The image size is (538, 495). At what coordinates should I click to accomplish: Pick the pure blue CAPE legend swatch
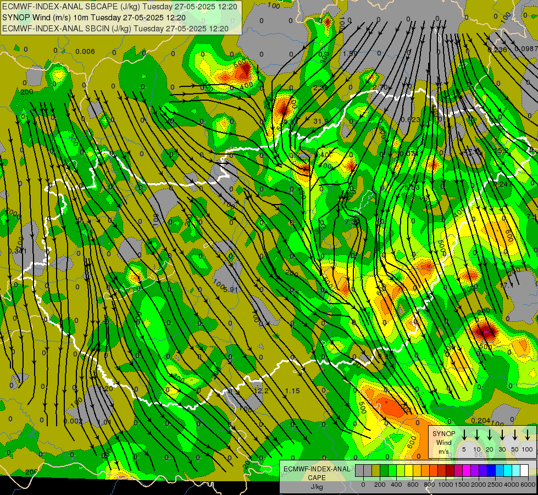[491, 471]
